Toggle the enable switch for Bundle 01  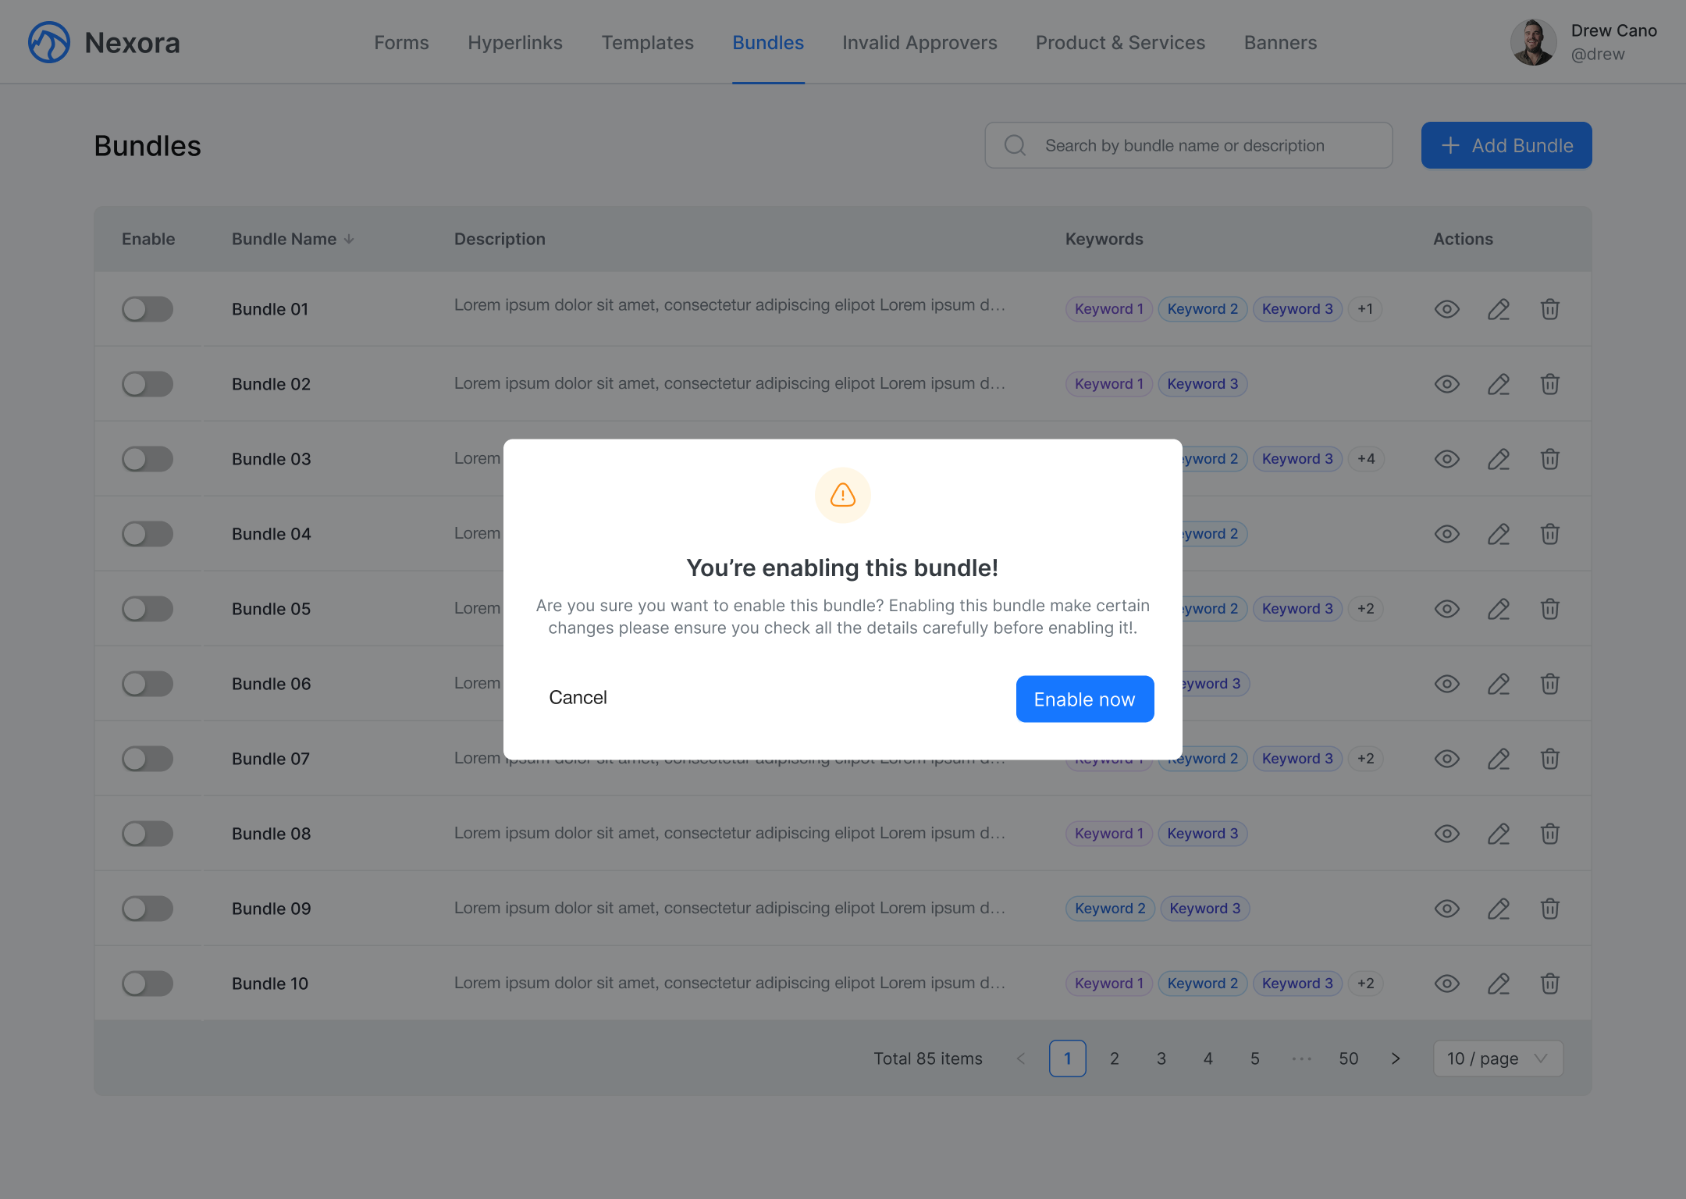[148, 309]
